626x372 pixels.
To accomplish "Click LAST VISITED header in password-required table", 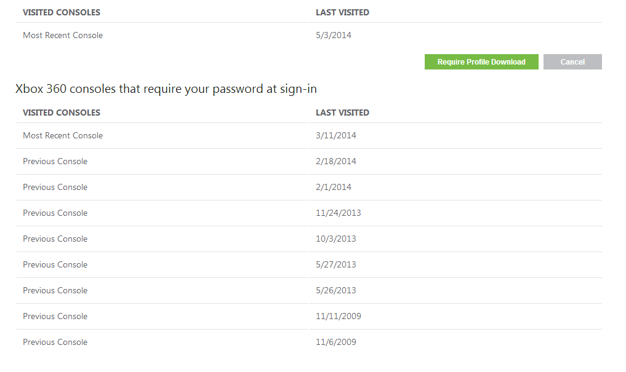I will point(342,113).
